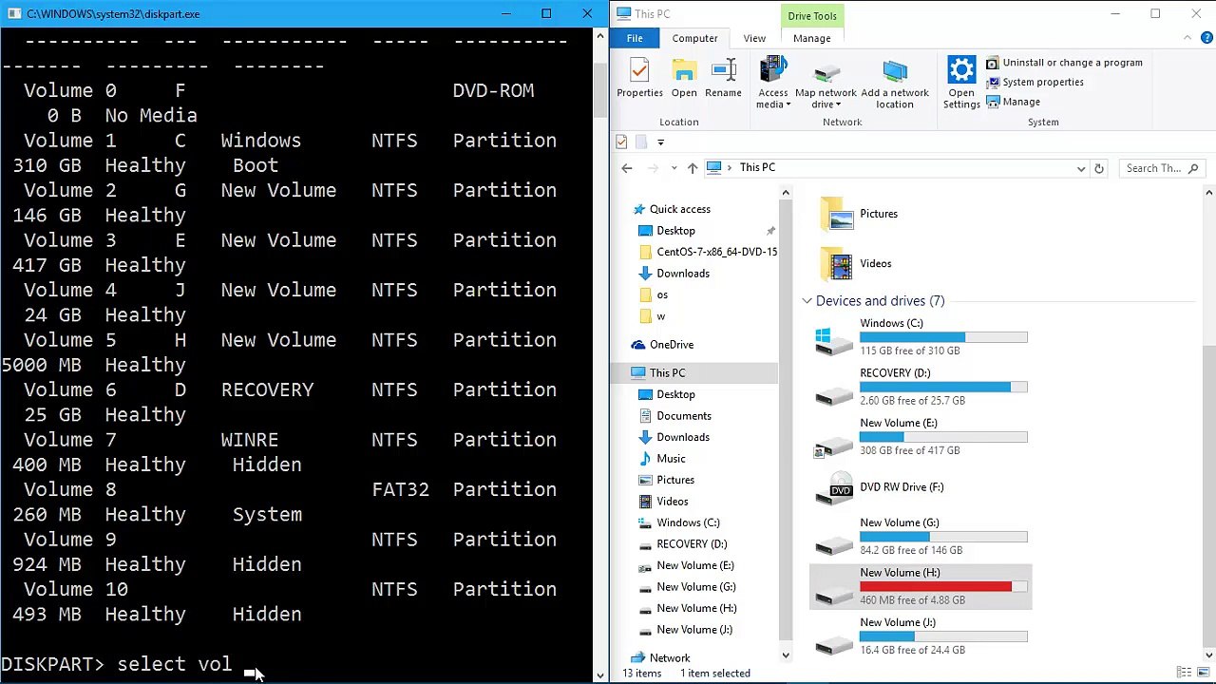
Task: Switch to details view icon in status bar
Action: pos(1185,673)
